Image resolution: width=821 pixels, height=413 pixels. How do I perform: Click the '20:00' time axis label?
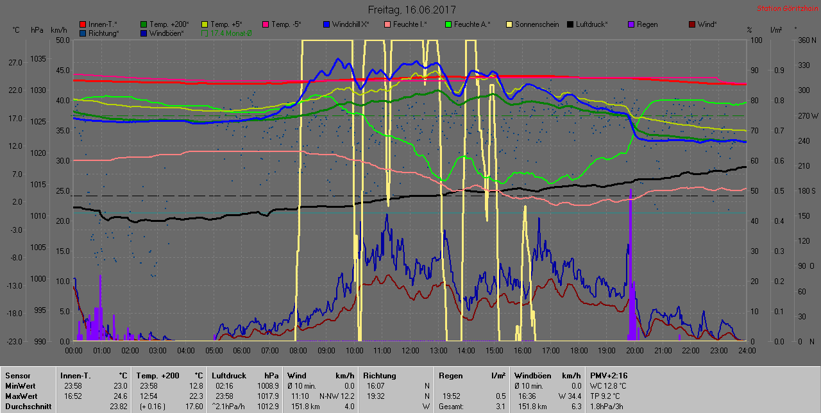click(x=634, y=351)
